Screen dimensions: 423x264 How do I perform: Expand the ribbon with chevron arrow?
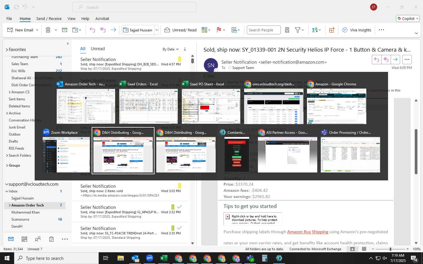pos(416,33)
